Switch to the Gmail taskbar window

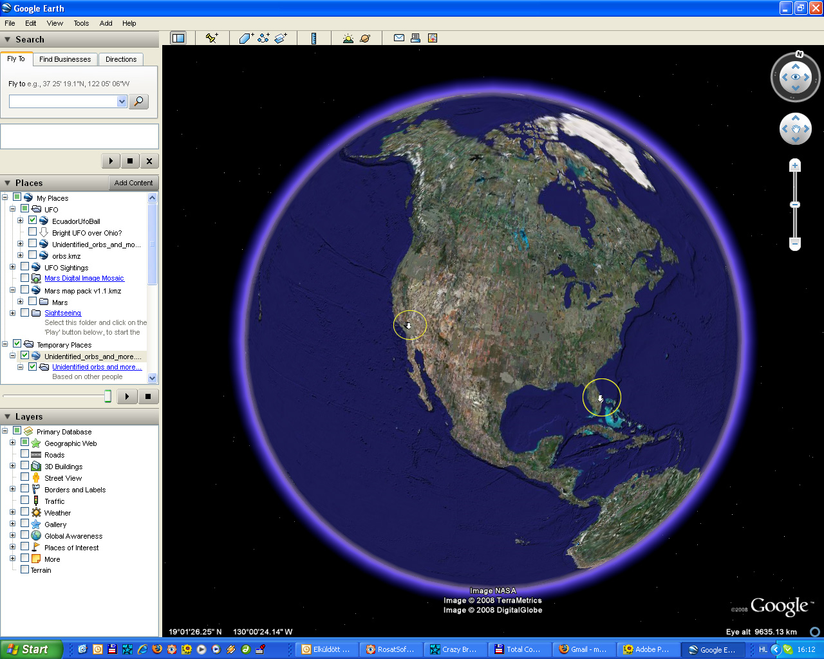click(x=584, y=649)
